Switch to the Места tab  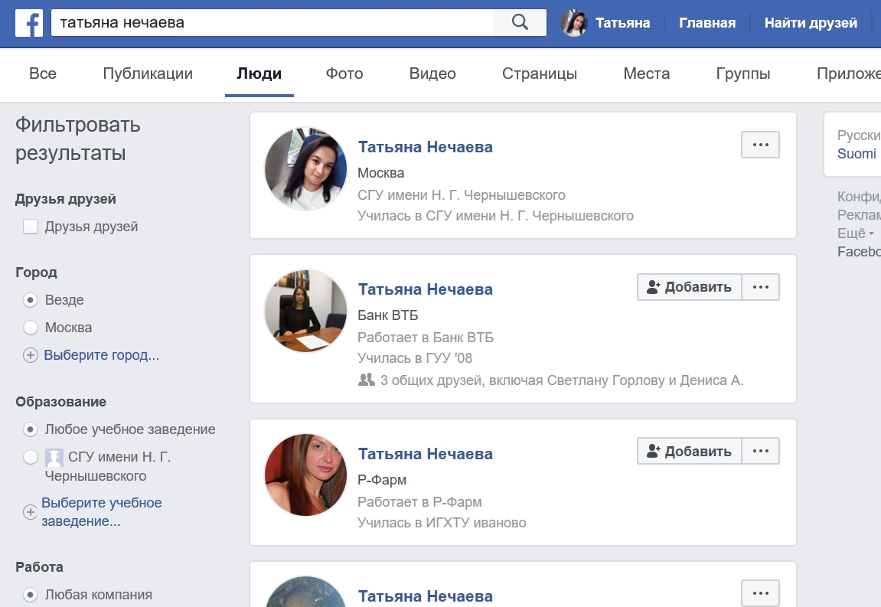647,73
